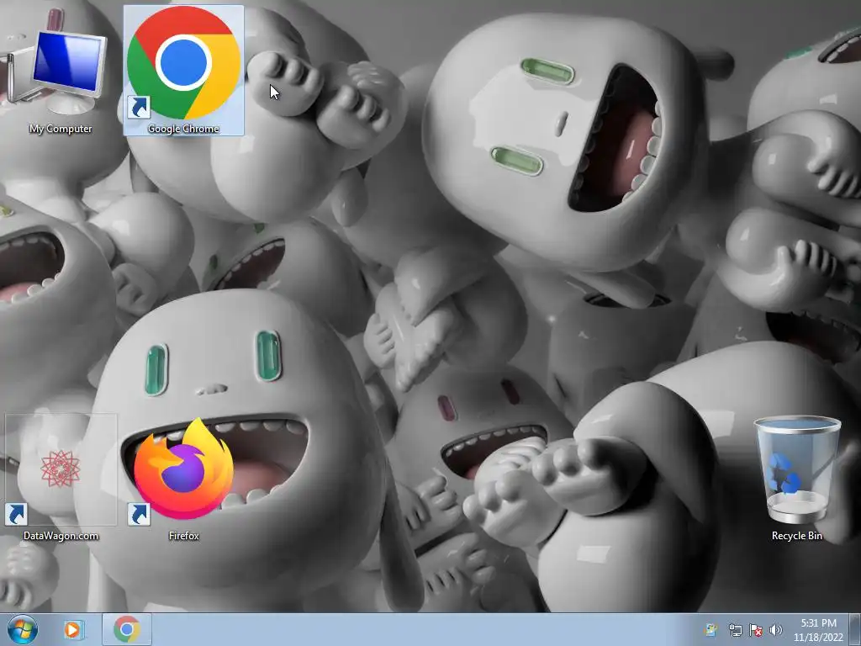Select the DataWagon.com desktop shortcut

pos(61,477)
